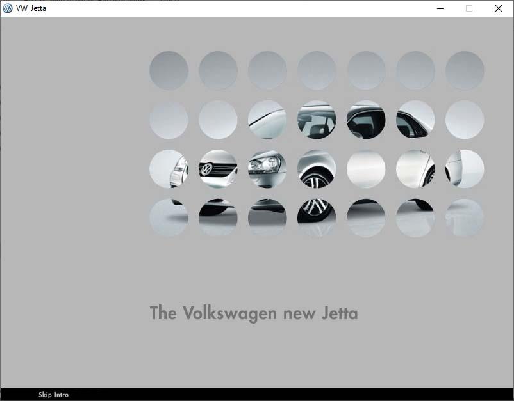
Task: Click the VW logo icon in title bar
Action: (8, 8)
